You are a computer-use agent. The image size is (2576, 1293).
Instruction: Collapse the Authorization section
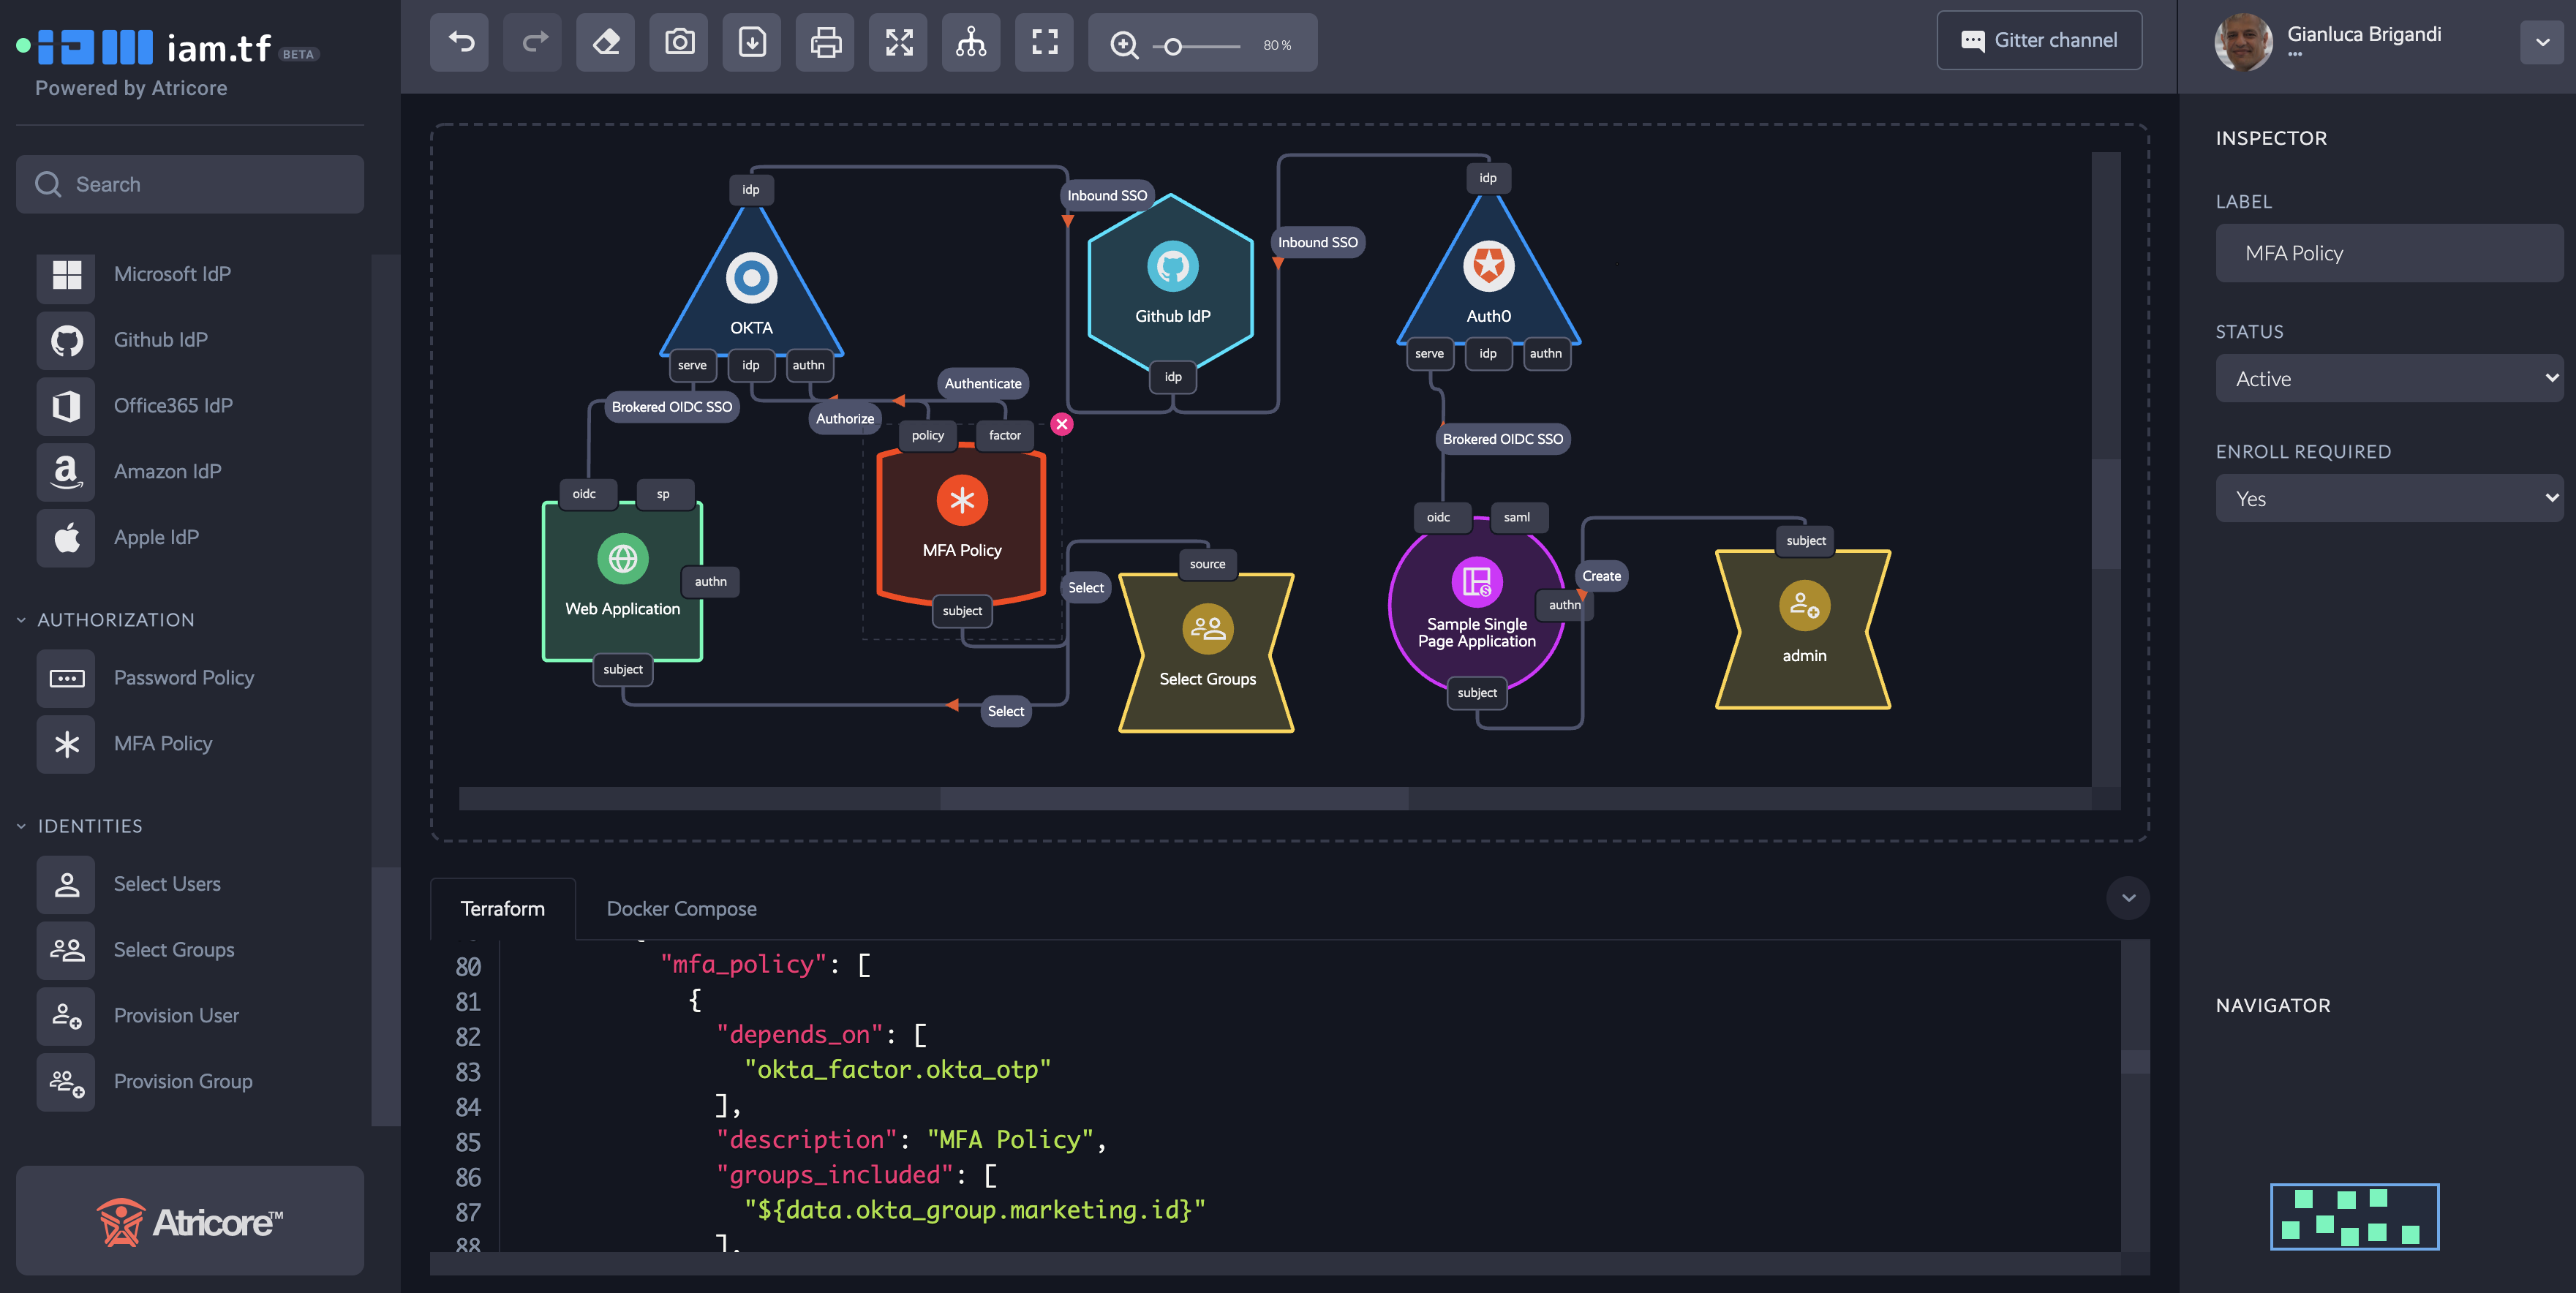coord(21,620)
